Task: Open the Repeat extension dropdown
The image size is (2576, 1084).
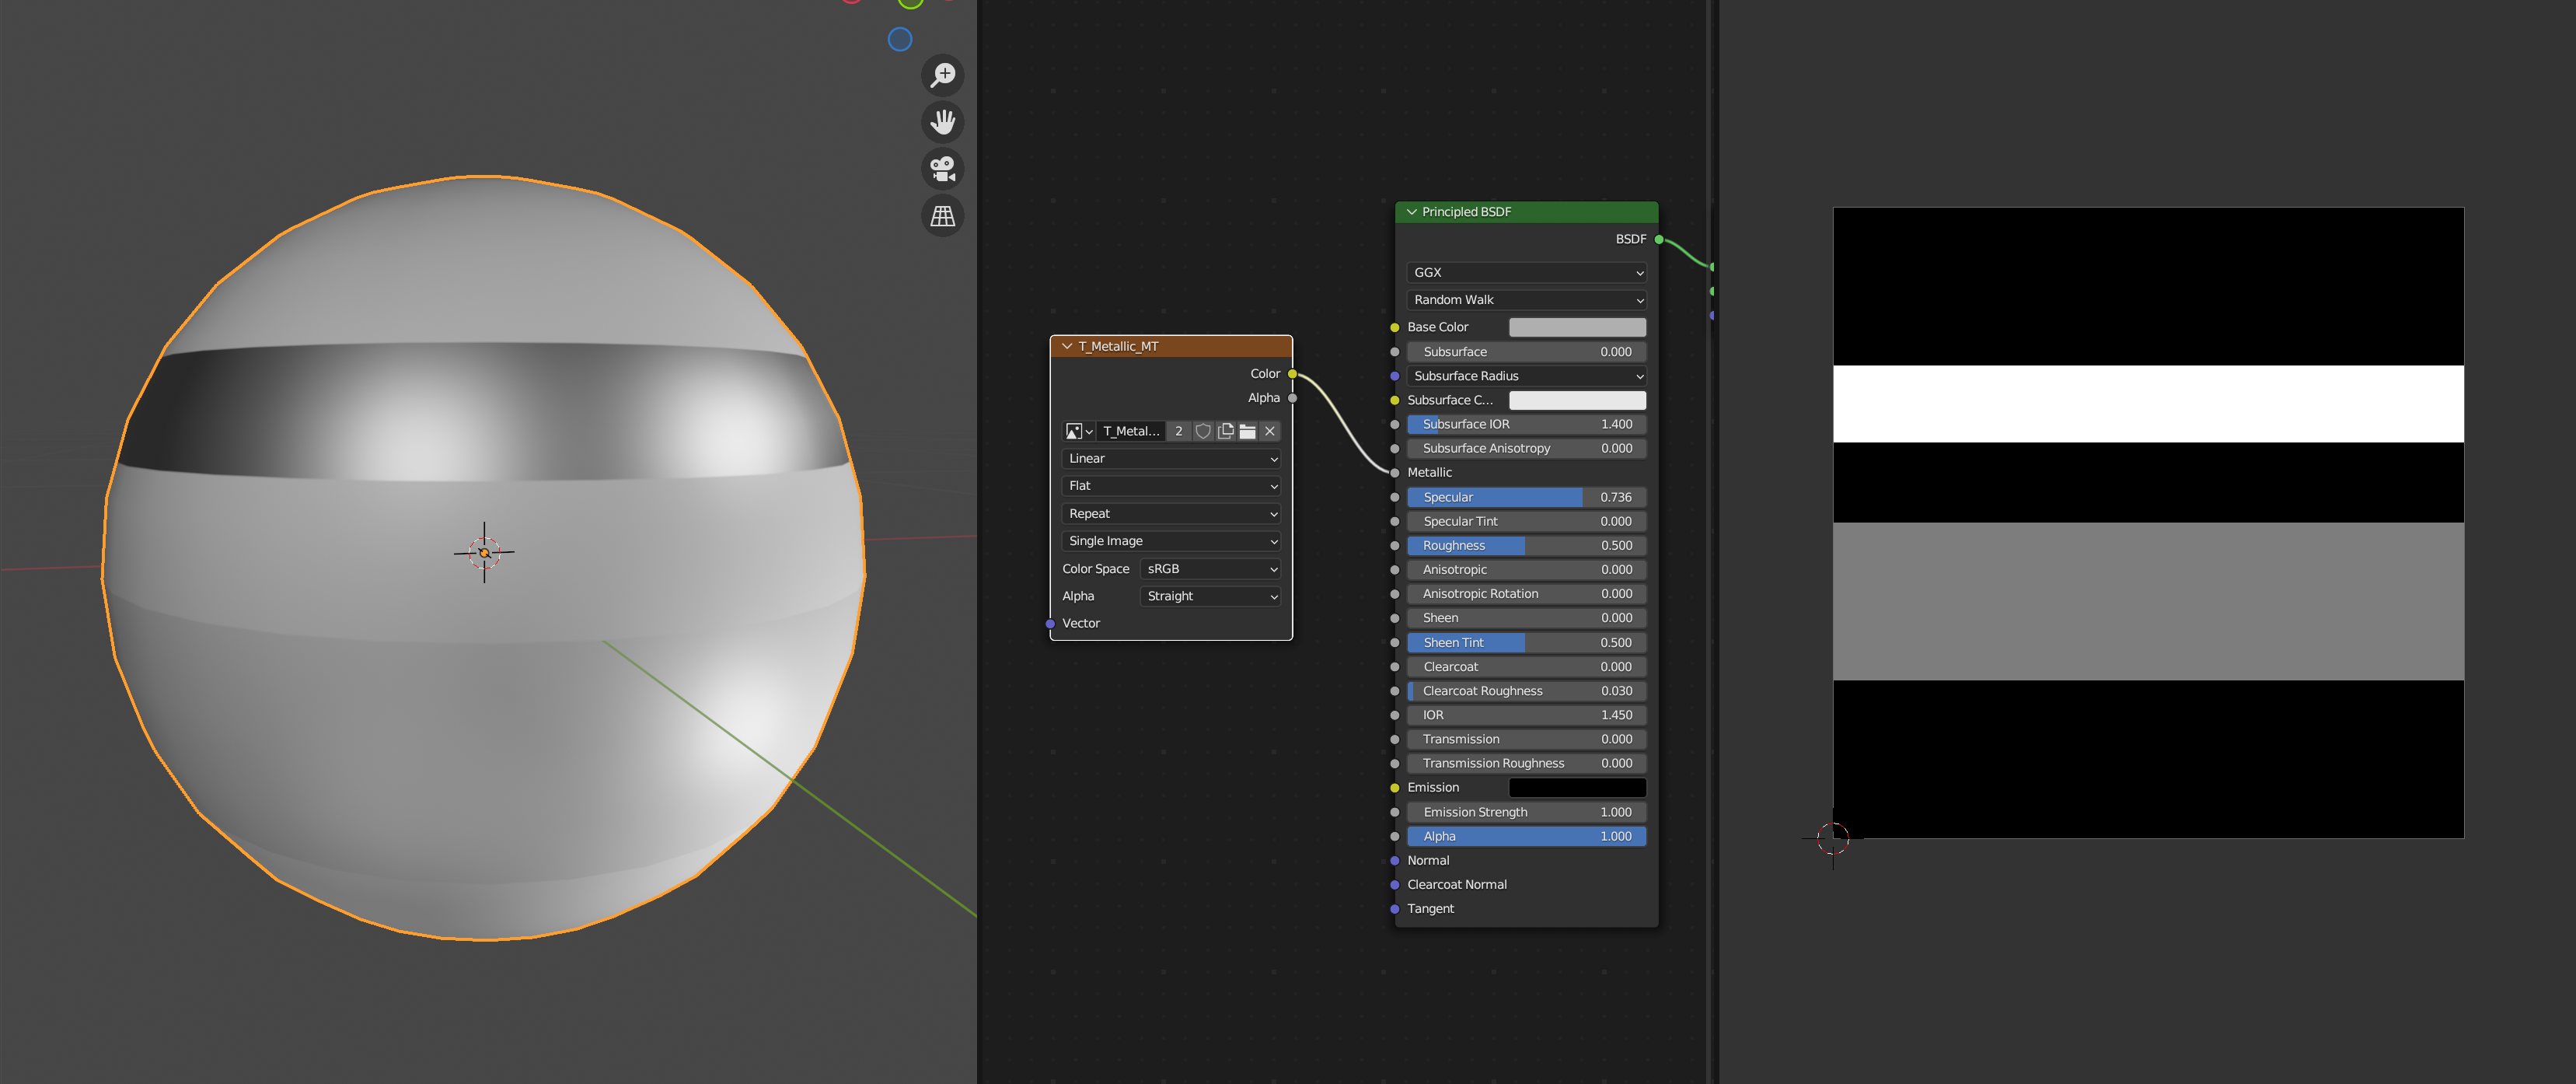Action: [x=1171, y=513]
